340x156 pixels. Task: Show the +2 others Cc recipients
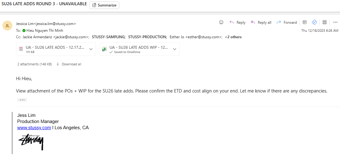(233, 37)
